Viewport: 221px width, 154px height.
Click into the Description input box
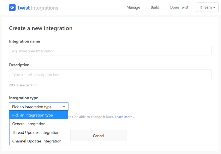tap(110, 74)
